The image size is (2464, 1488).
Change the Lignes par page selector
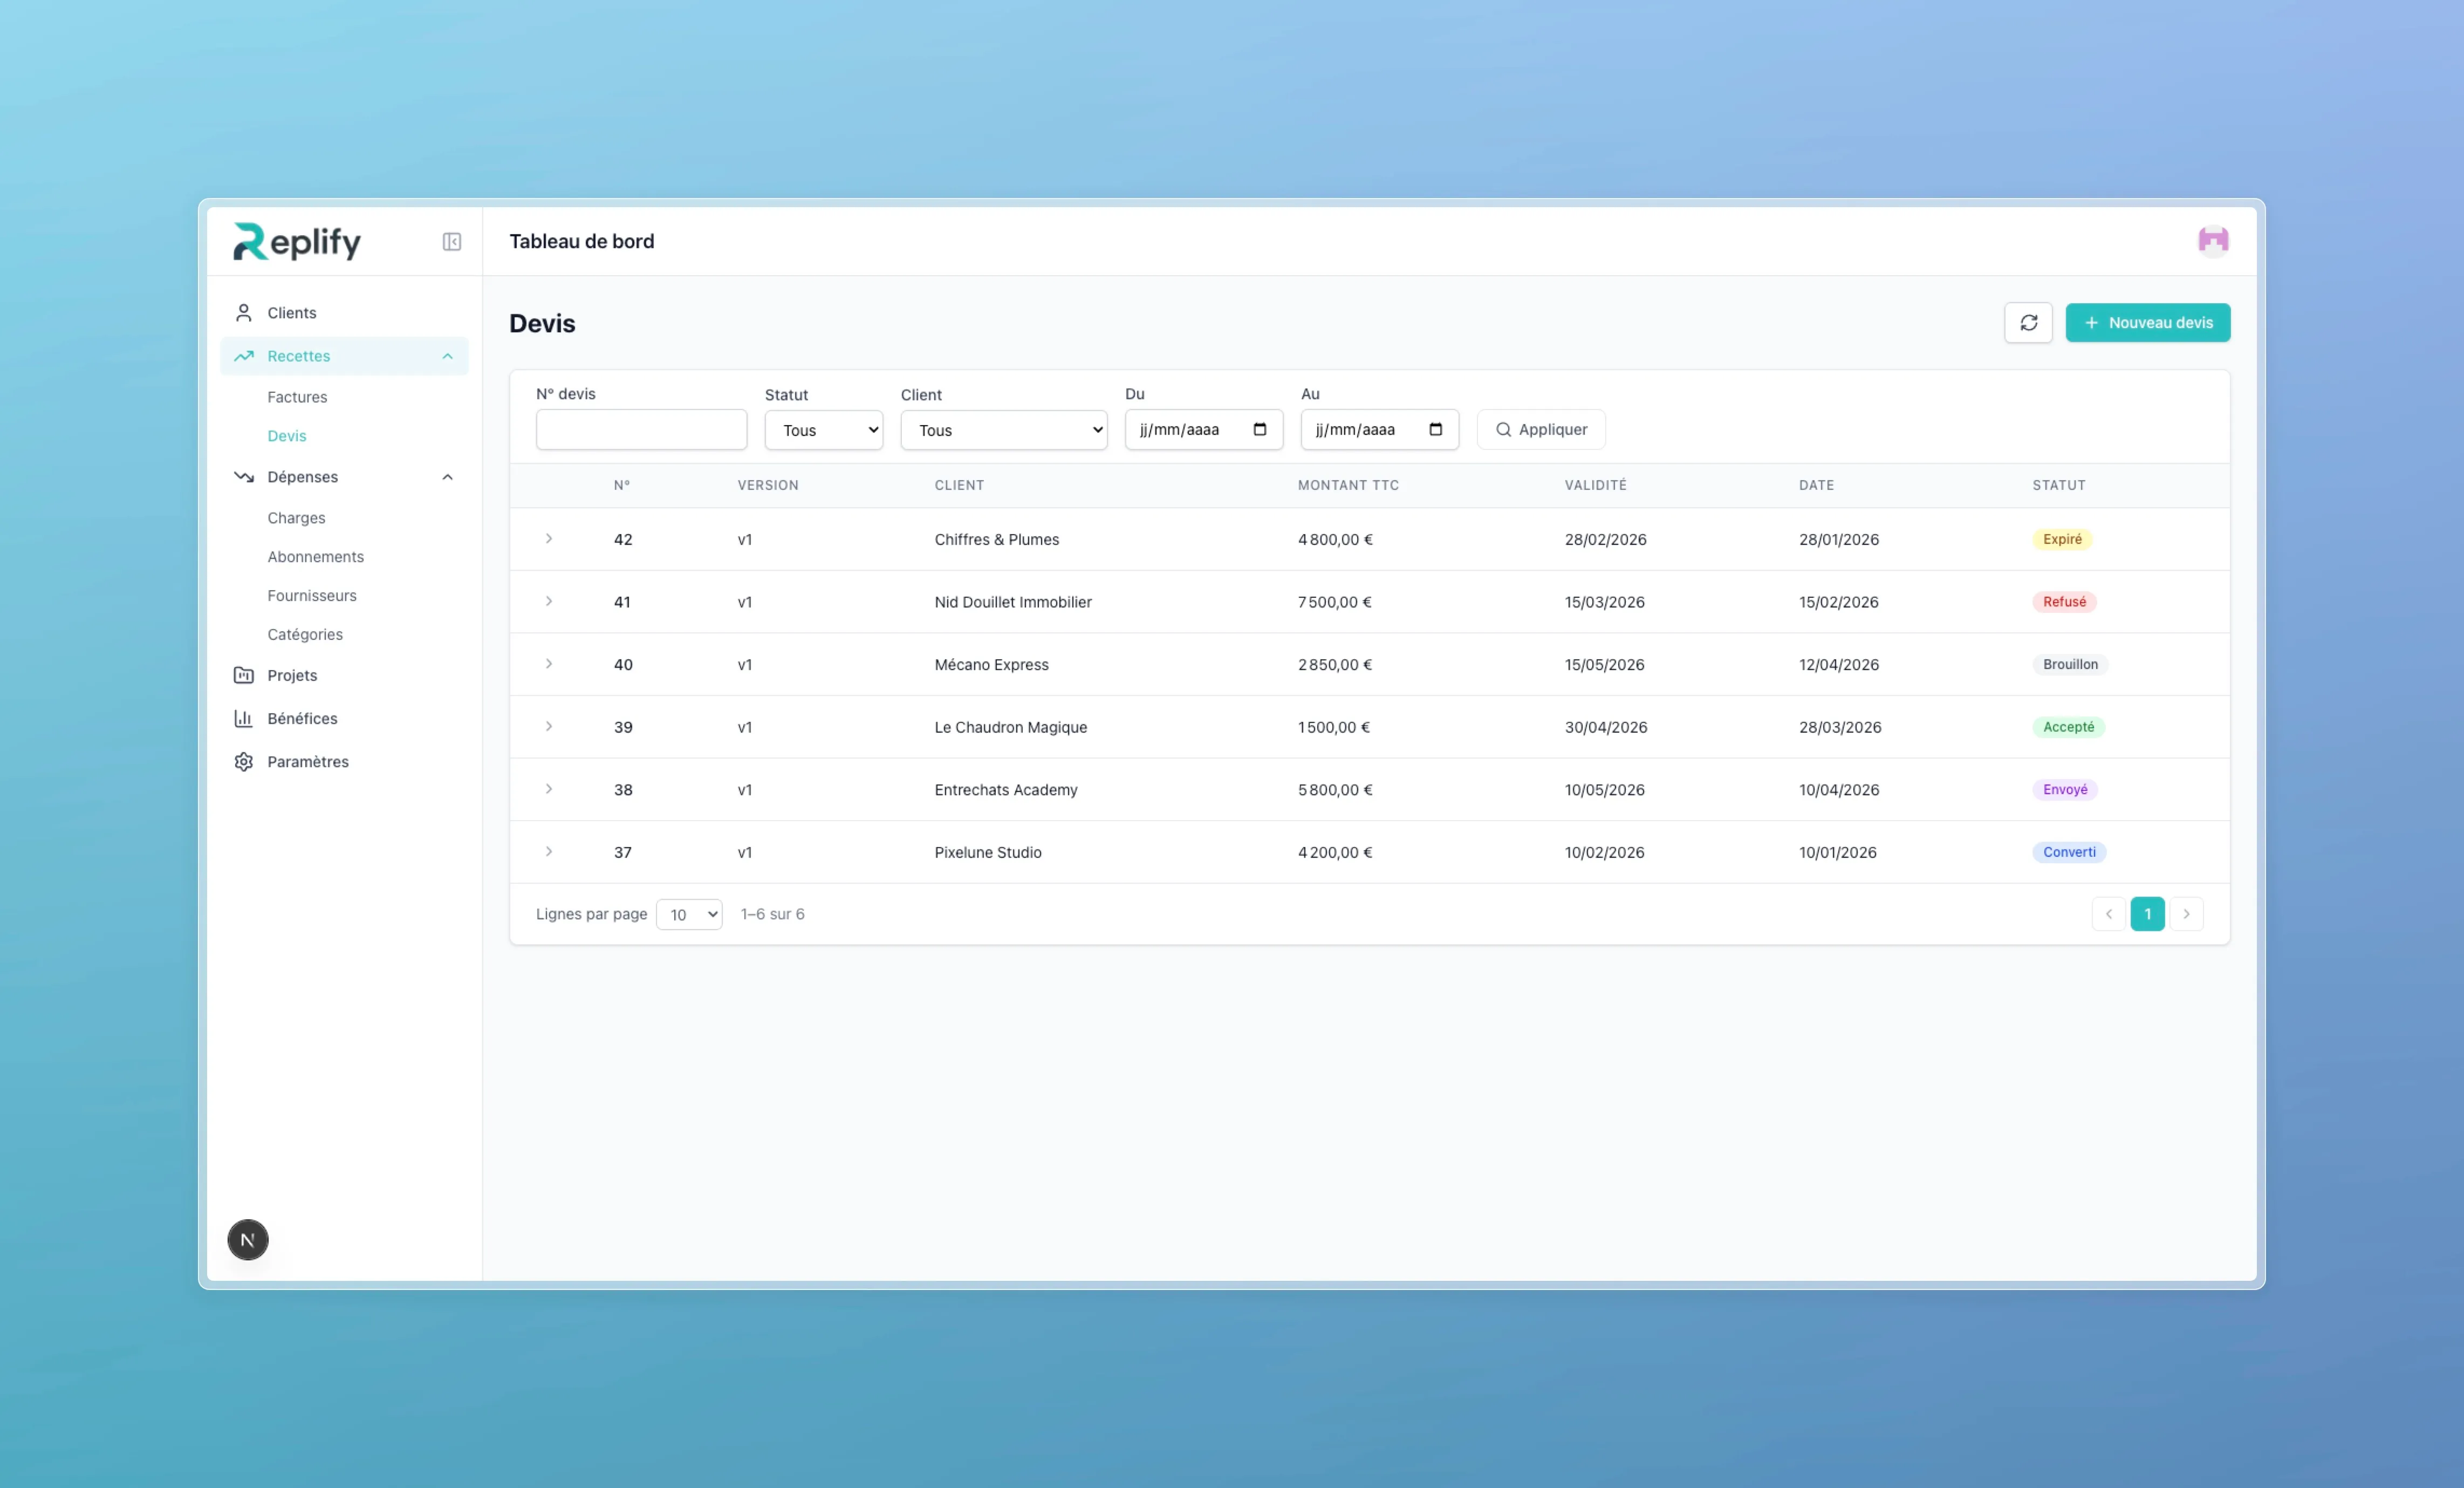689,914
